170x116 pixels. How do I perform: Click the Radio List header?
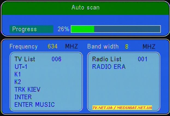(107, 59)
